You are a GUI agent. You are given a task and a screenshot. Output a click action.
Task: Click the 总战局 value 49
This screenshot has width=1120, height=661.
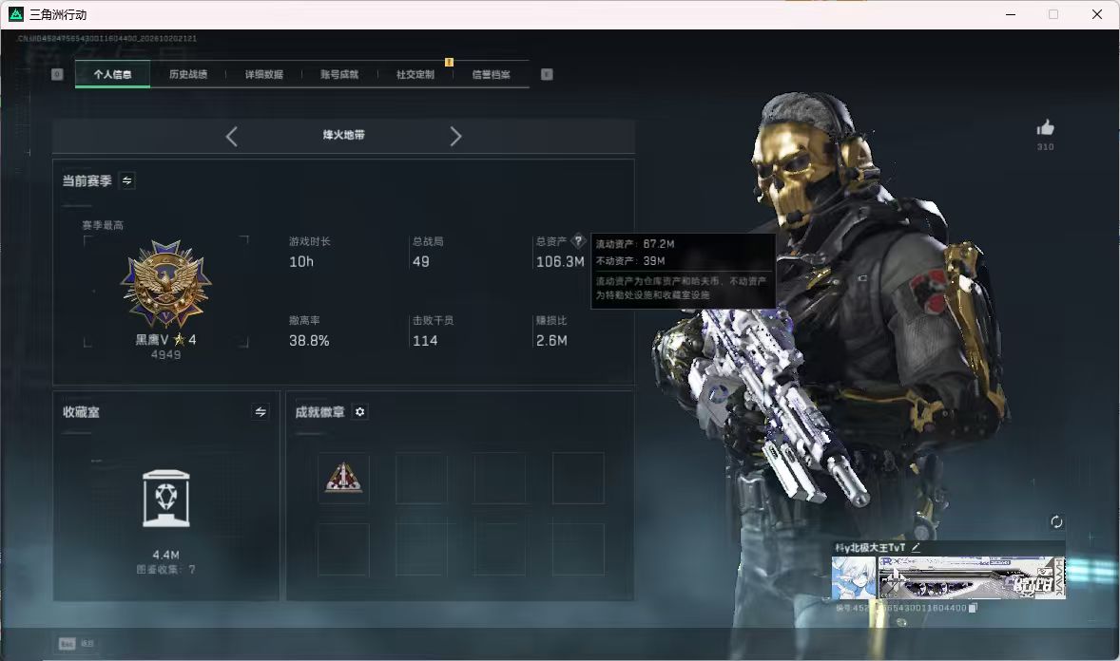click(421, 262)
